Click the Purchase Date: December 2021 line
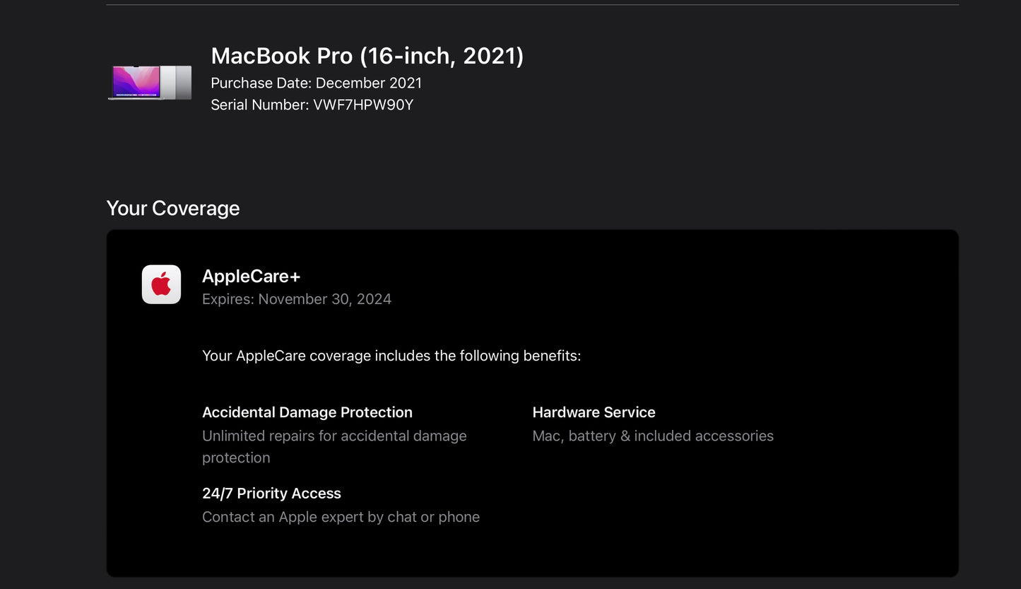The width and height of the screenshot is (1021, 589). click(x=316, y=83)
